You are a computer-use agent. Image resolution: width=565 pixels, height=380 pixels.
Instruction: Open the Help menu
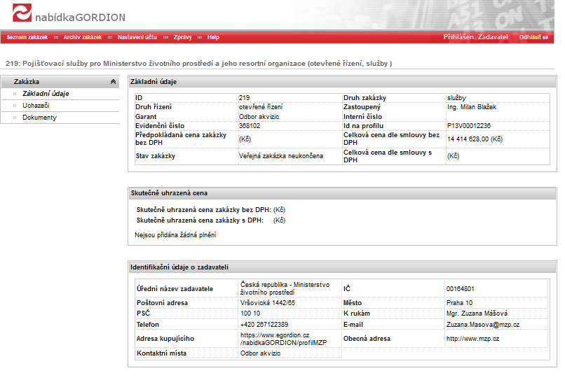pos(213,37)
